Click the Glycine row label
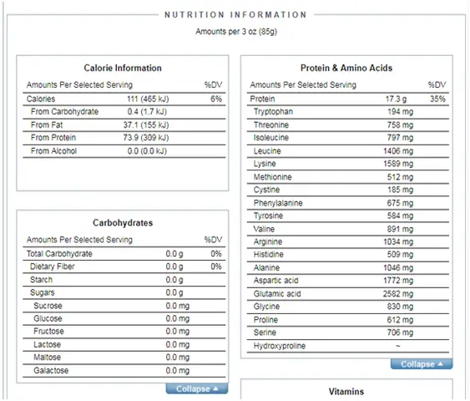This screenshot has height=401, width=470. [266, 307]
